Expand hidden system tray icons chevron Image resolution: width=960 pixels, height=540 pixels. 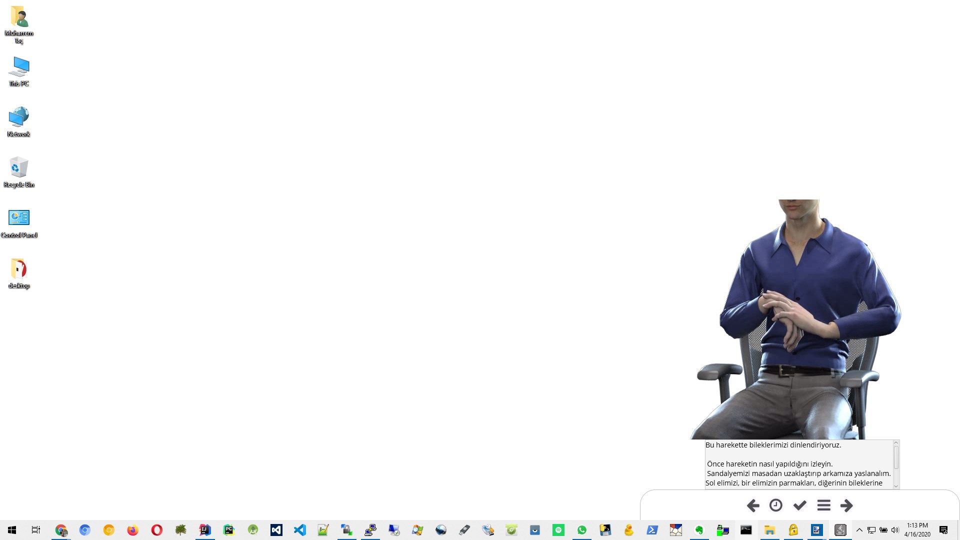(859, 530)
